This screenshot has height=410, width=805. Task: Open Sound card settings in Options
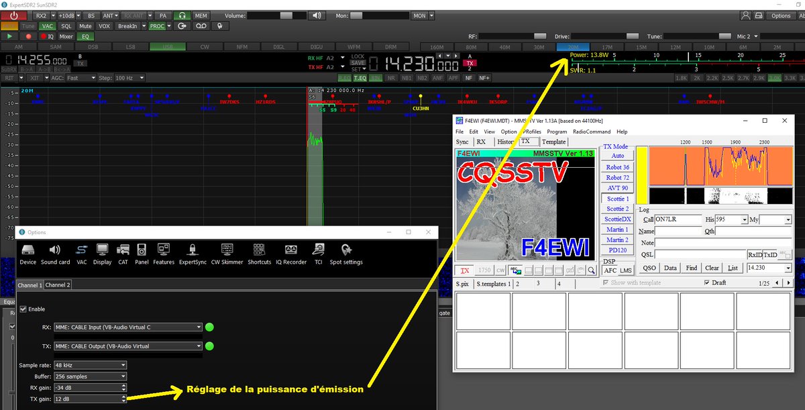coord(55,254)
